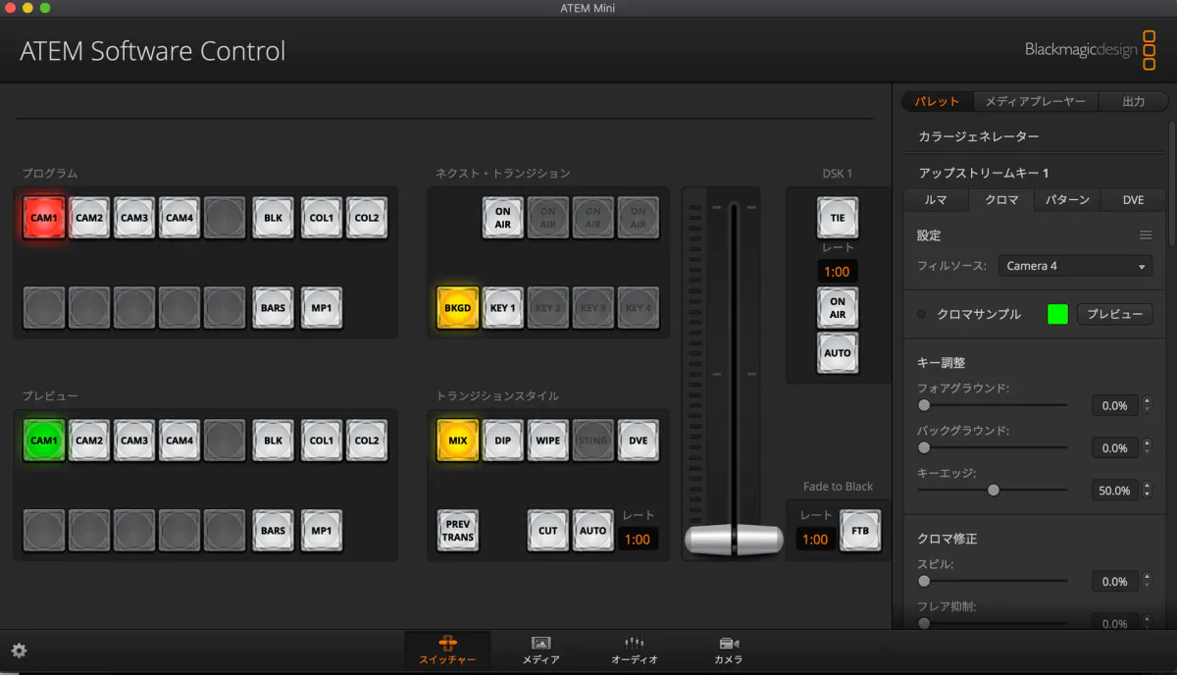Open the 設定 hamburger menu icon
1177x675 pixels.
[x=1145, y=235]
